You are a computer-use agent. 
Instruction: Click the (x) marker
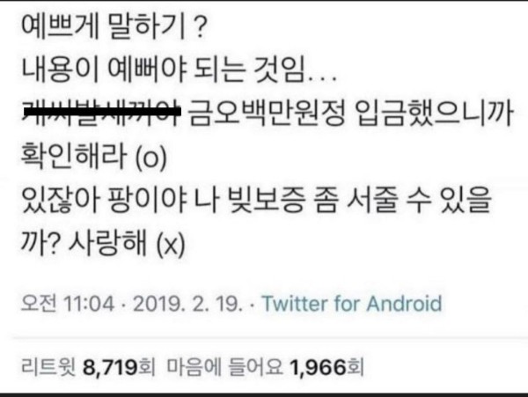[171, 245]
